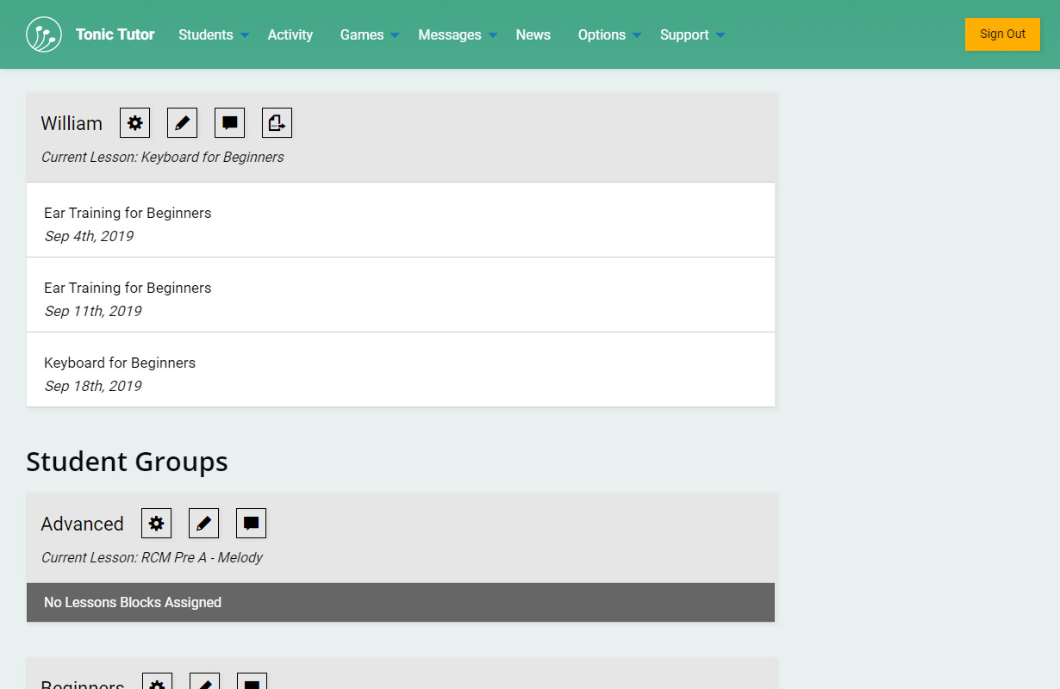
Task: Open Advanced group's settings gear
Action: 156,524
